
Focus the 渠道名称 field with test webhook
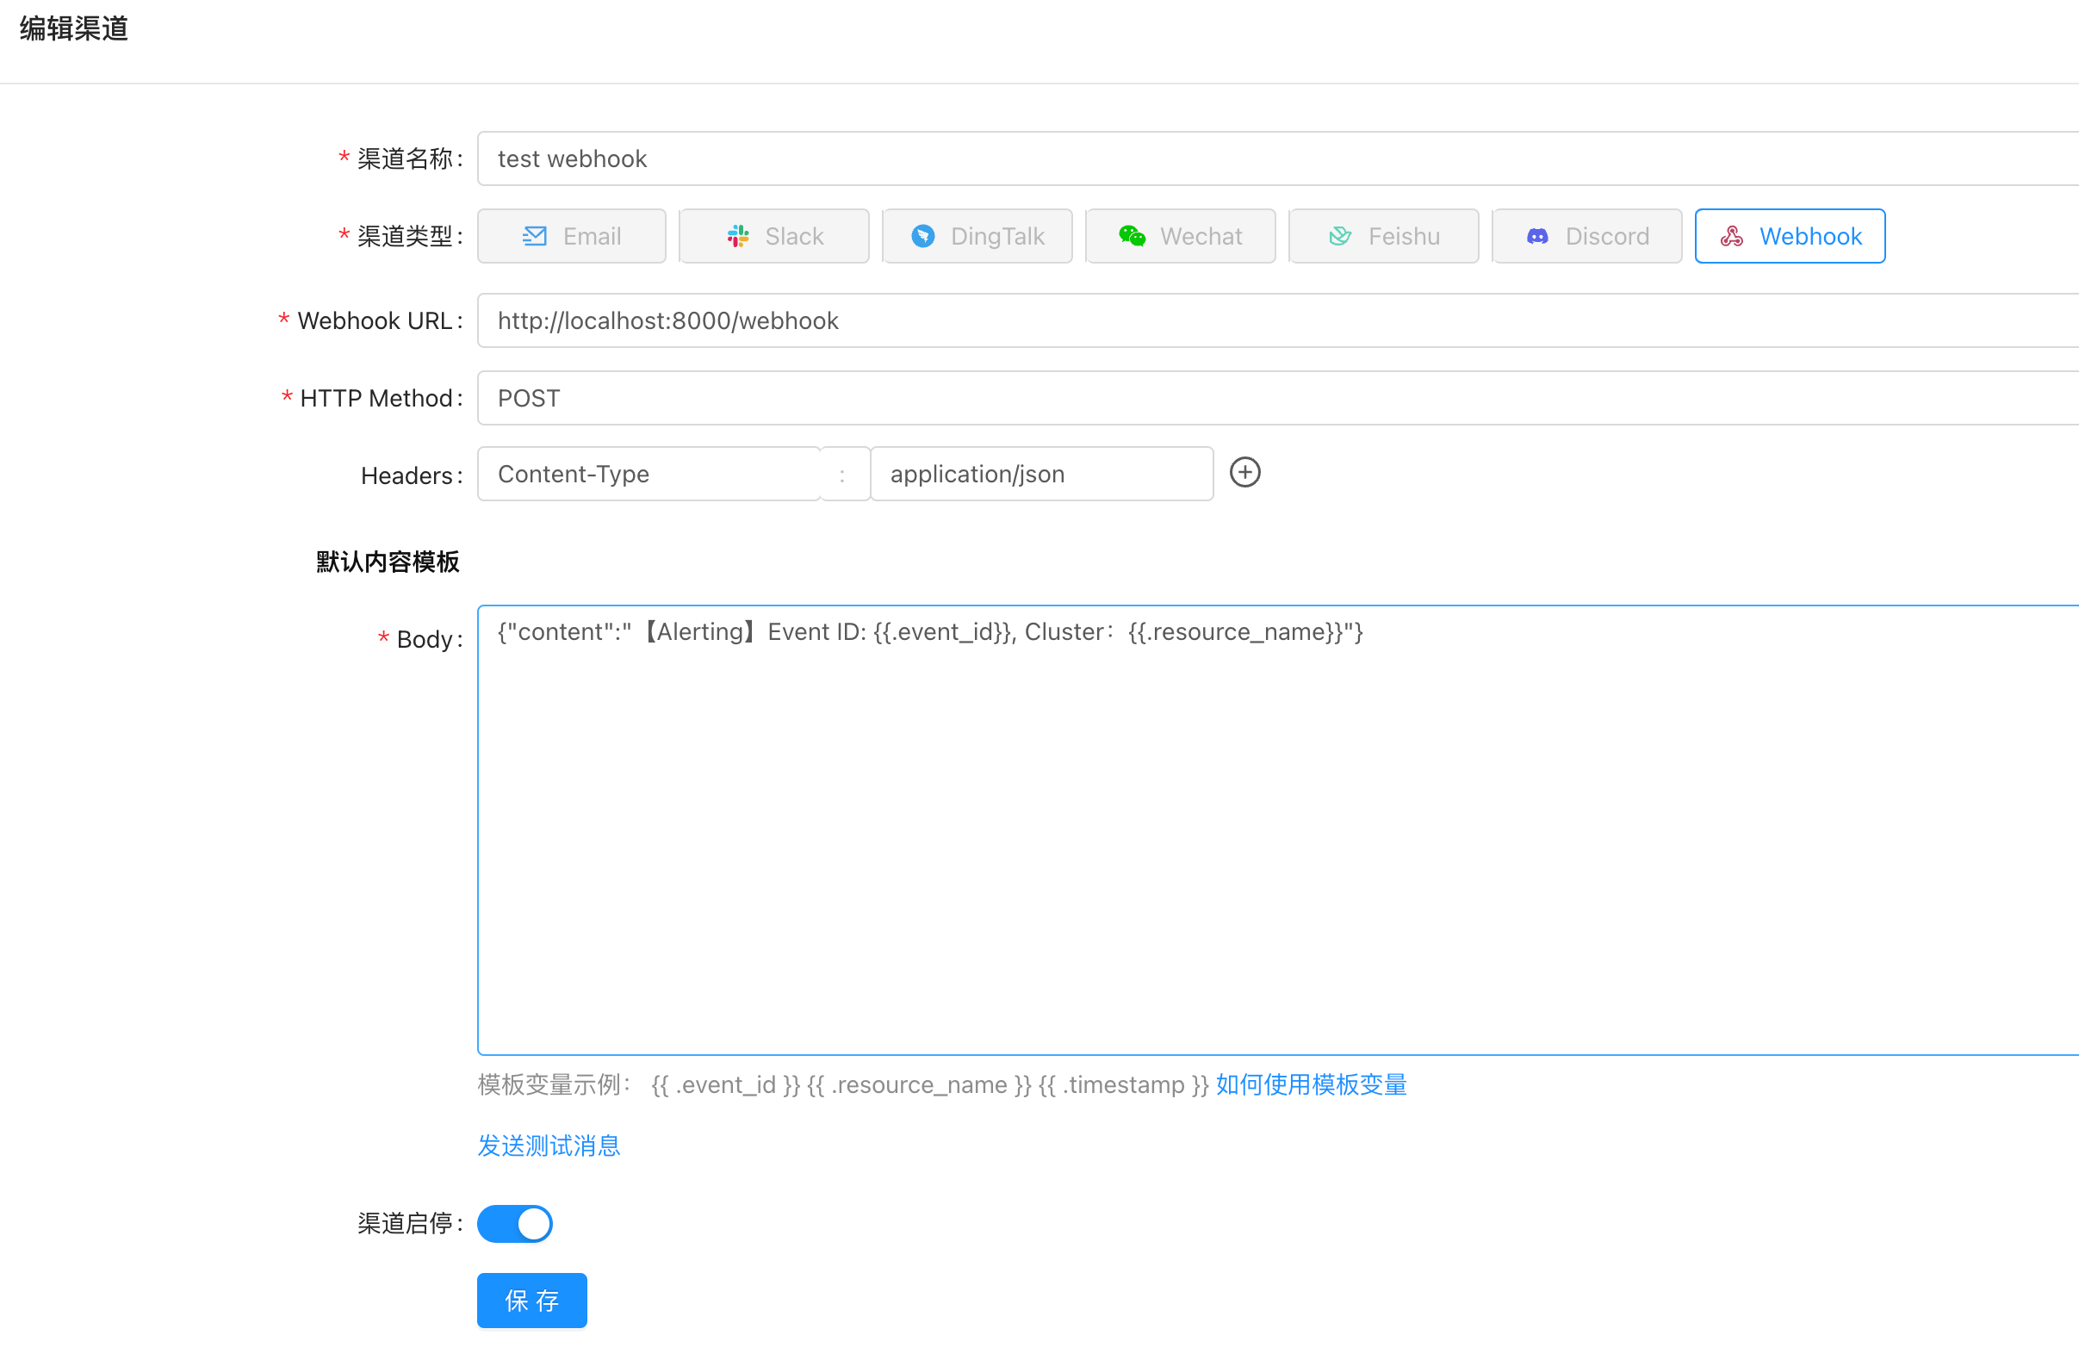(1277, 159)
